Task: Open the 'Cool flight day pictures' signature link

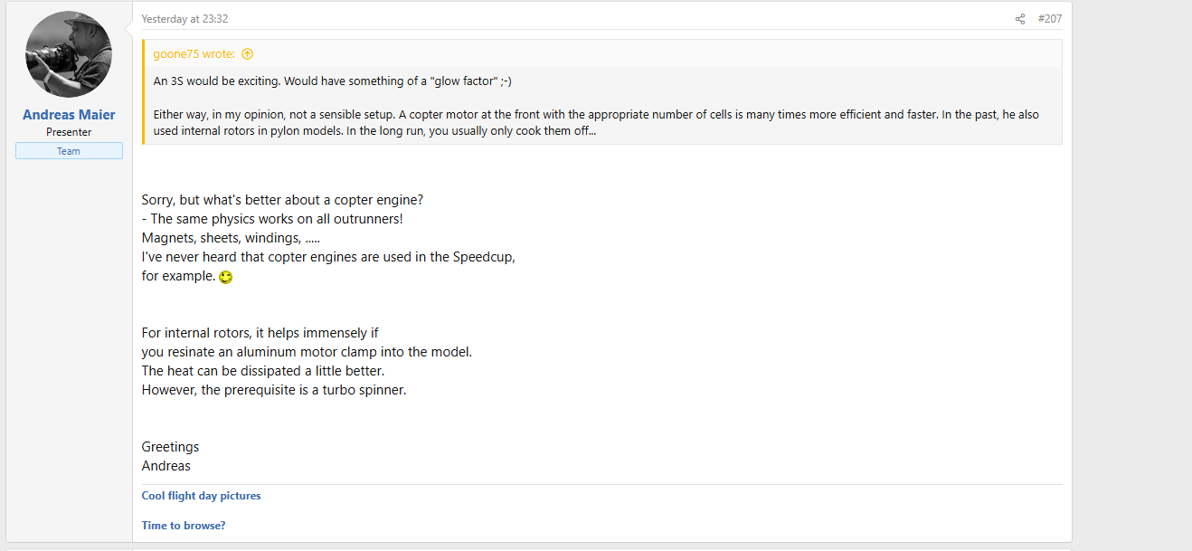Action: [x=201, y=496]
